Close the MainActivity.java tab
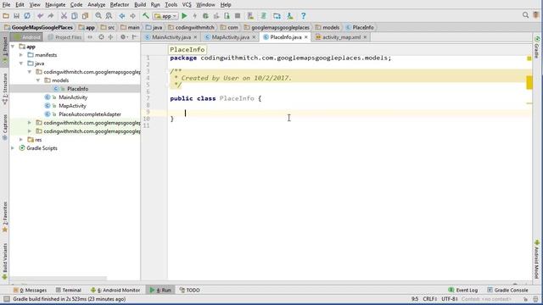Screen dimensions: 543x305 click(195, 37)
